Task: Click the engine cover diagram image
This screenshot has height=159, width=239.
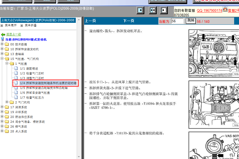Action: click(214, 53)
